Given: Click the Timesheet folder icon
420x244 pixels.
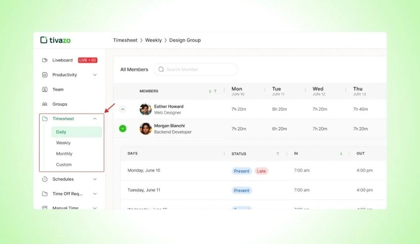Looking at the screenshot, I should [x=45, y=119].
